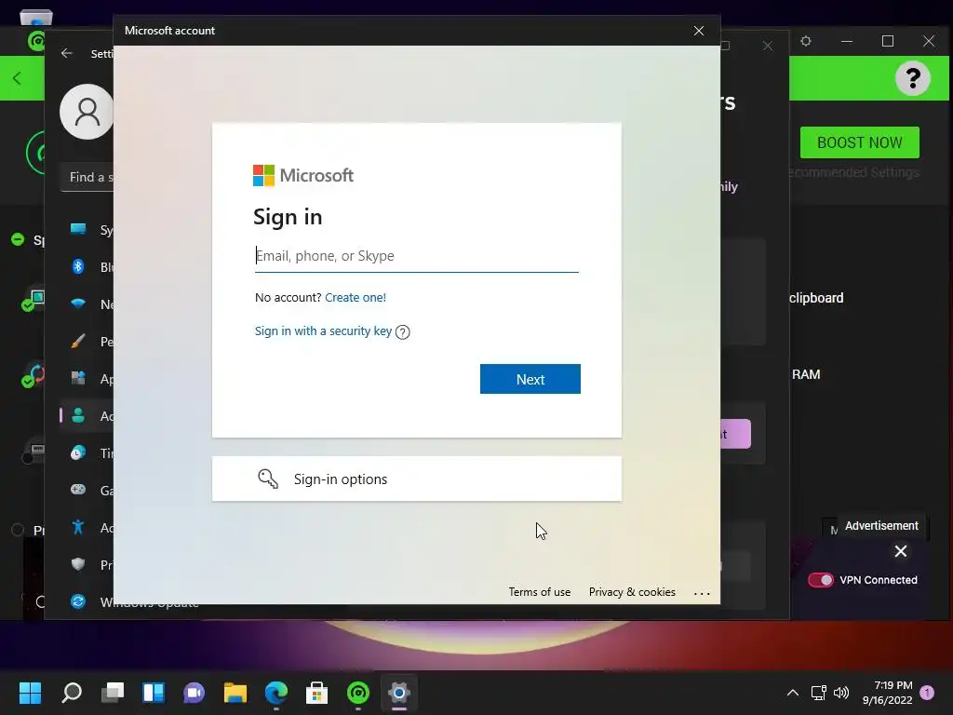Close the advertisement with the X
Image resolution: width=953 pixels, height=715 pixels.
[x=901, y=551]
